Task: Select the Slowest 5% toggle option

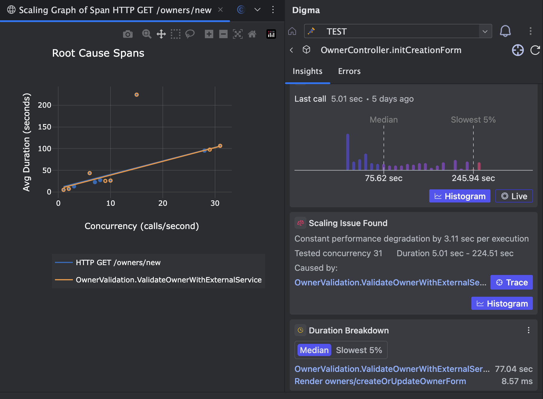Action: [359, 350]
